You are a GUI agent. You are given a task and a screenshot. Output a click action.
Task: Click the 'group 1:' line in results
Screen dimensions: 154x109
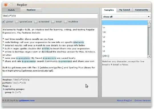pyautogui.click(x=13, y=92)
